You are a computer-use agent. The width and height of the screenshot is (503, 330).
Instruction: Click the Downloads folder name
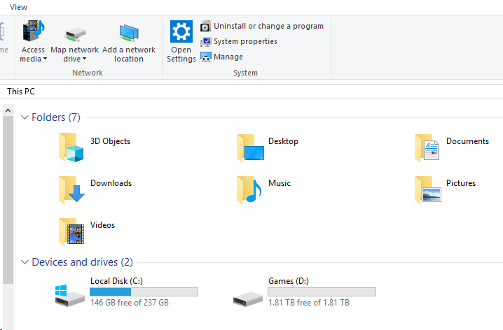(111, 183)
